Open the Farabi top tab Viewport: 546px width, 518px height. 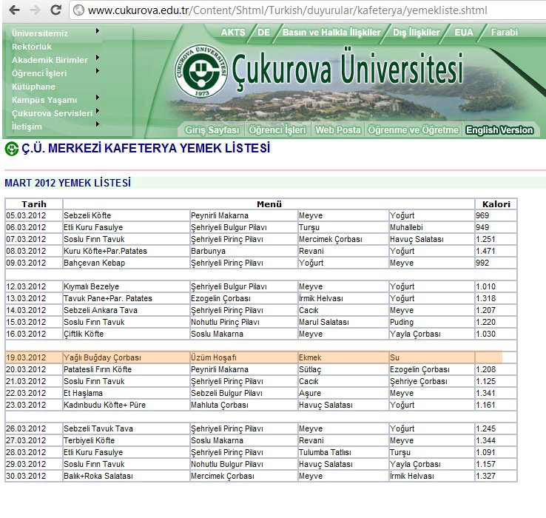(505, 33)
